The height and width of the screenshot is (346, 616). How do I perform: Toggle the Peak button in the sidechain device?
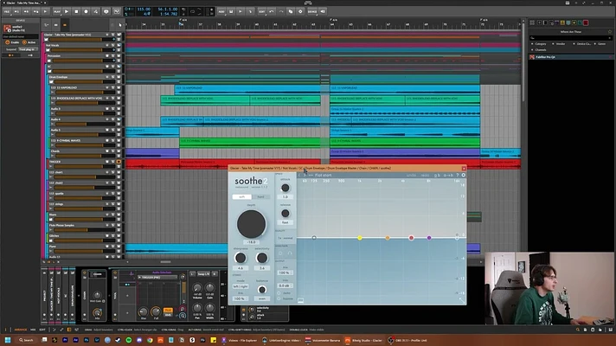(168, 310)
